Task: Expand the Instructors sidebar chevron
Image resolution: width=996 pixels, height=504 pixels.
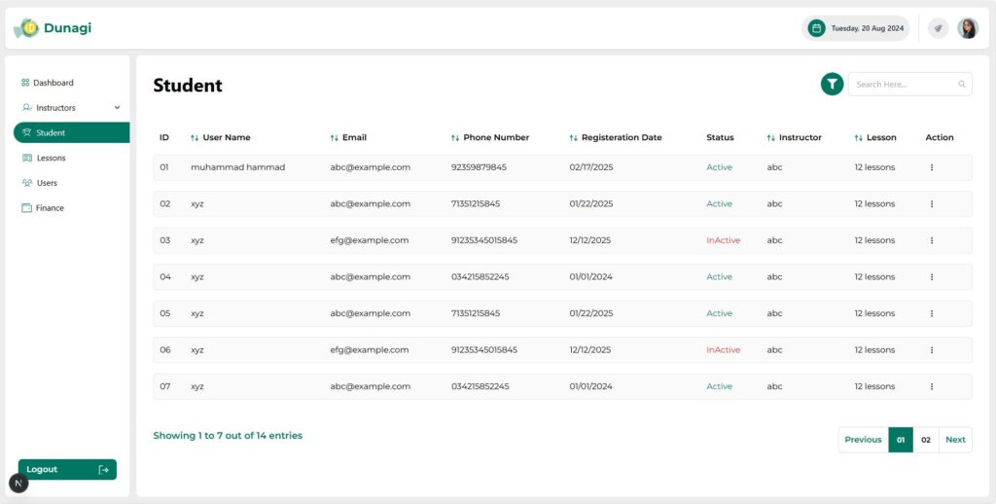Action: pyautogui.click(x=117, y=108)
